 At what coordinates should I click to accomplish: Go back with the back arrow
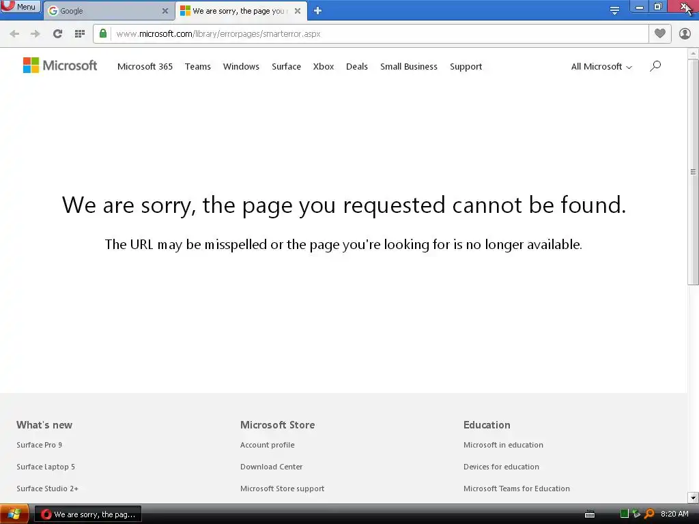(x=14, y=34)
